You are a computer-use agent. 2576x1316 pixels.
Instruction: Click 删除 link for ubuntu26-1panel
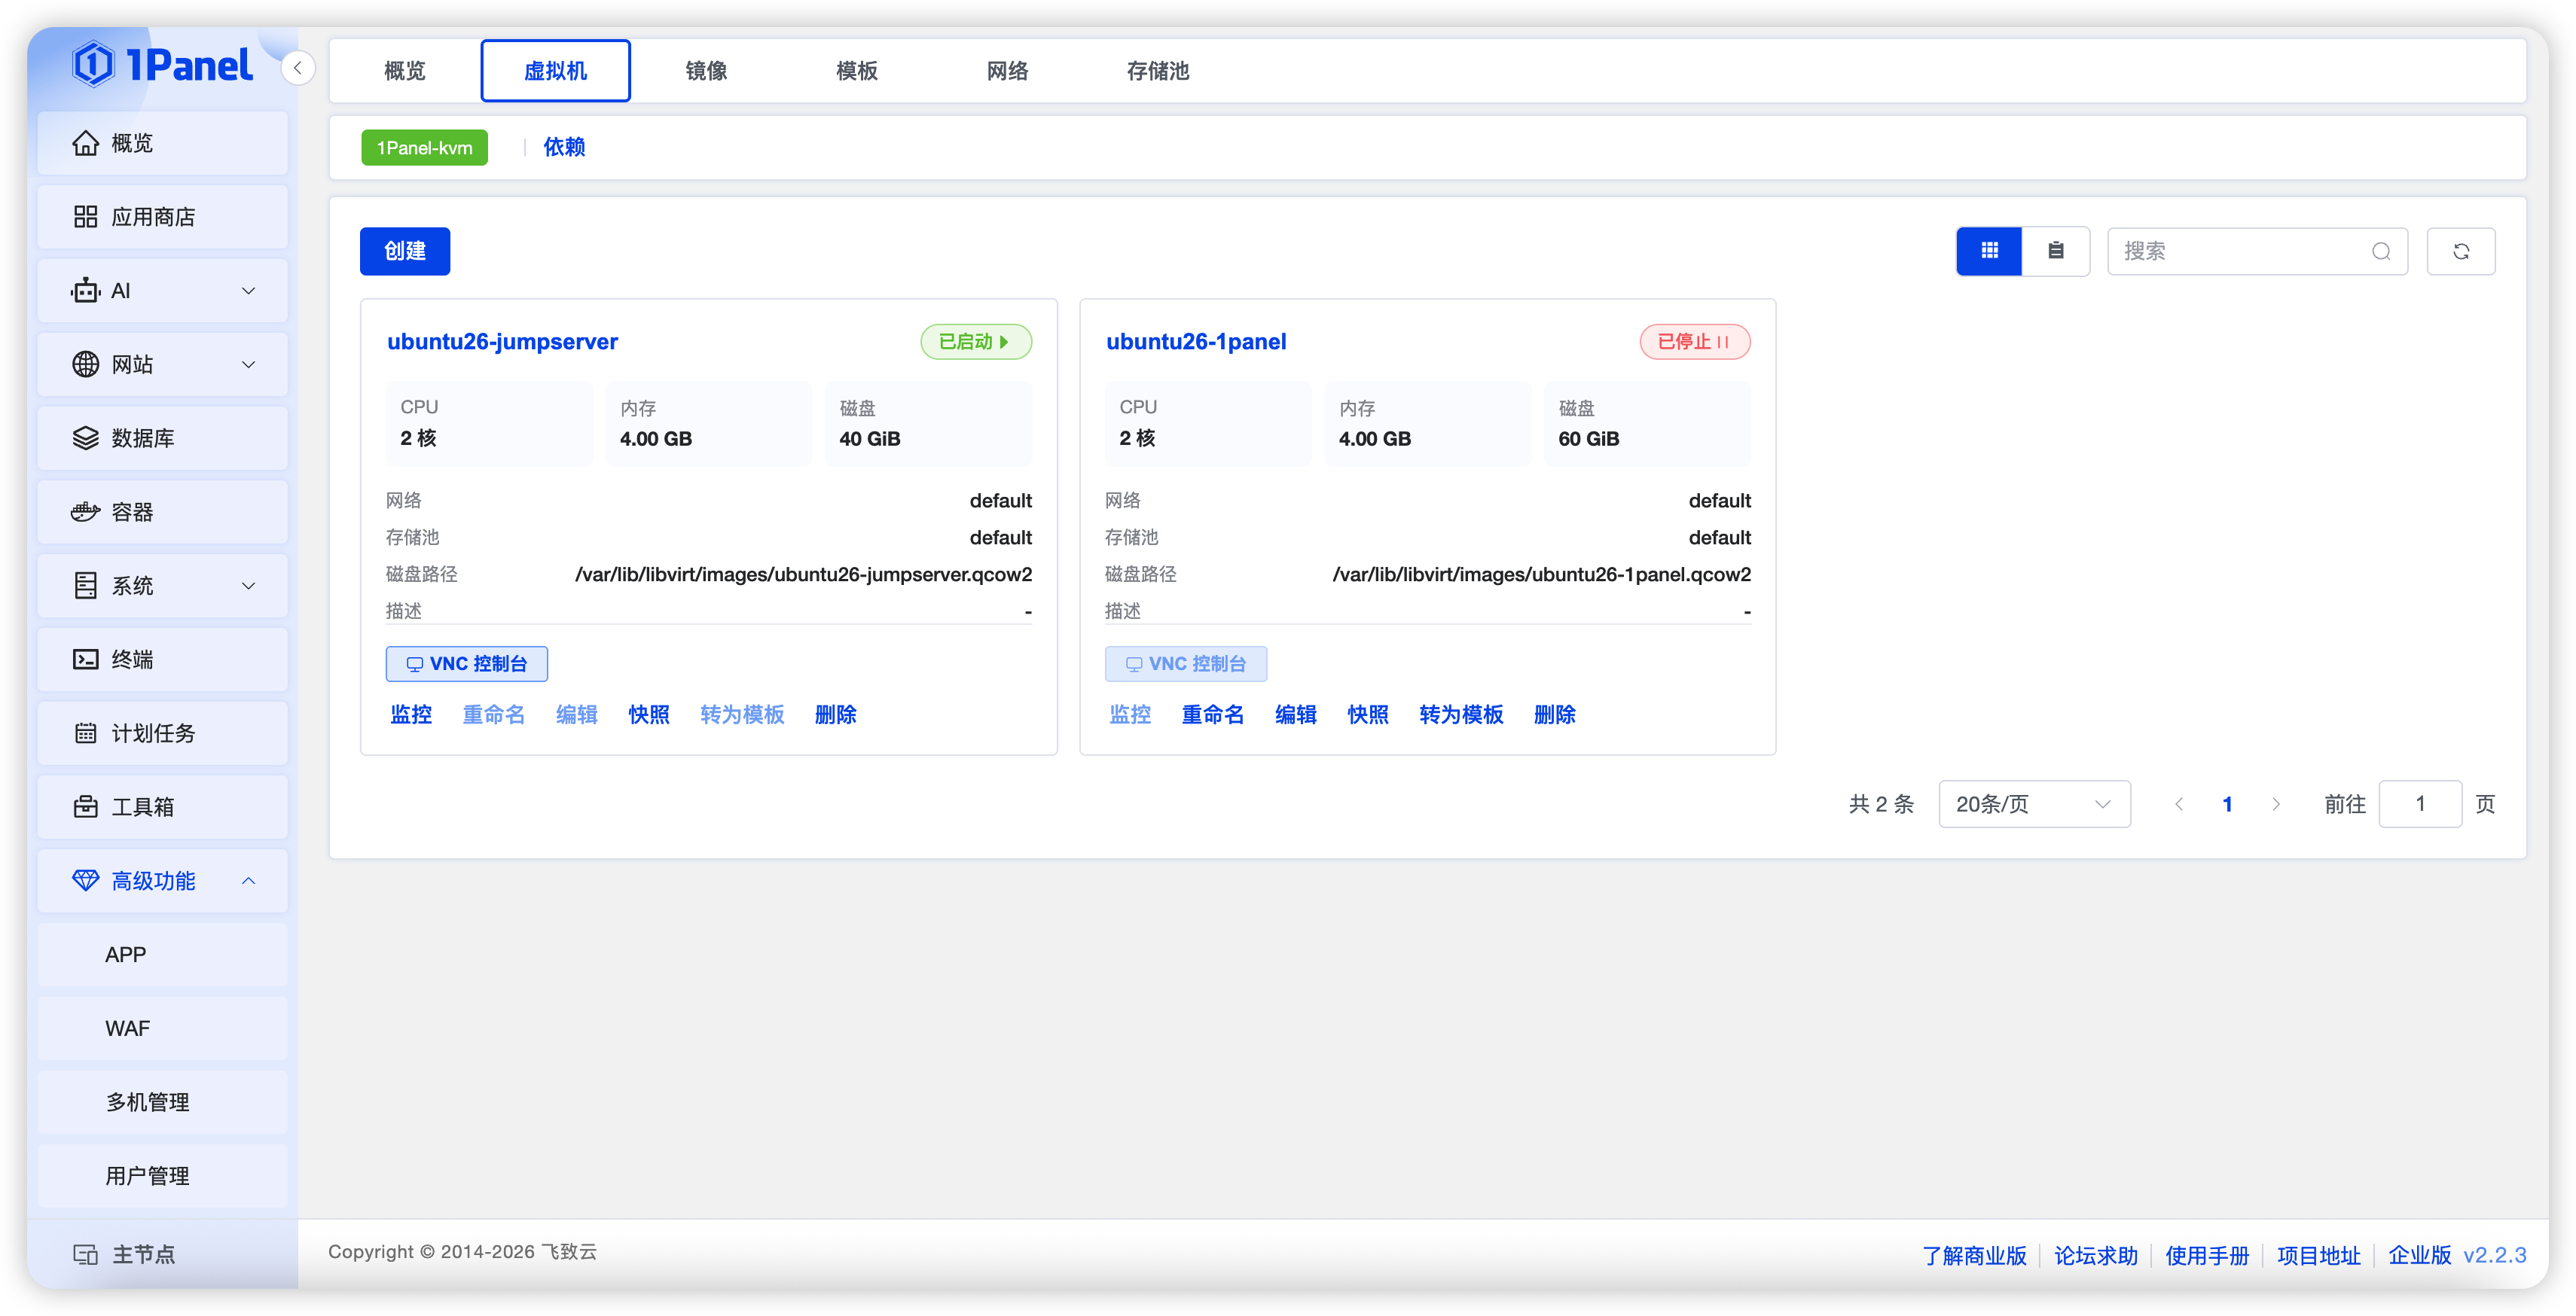pos(1555,714)
